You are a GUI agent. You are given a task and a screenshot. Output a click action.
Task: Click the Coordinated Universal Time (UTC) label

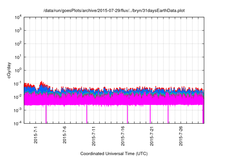tap(114, 153)
